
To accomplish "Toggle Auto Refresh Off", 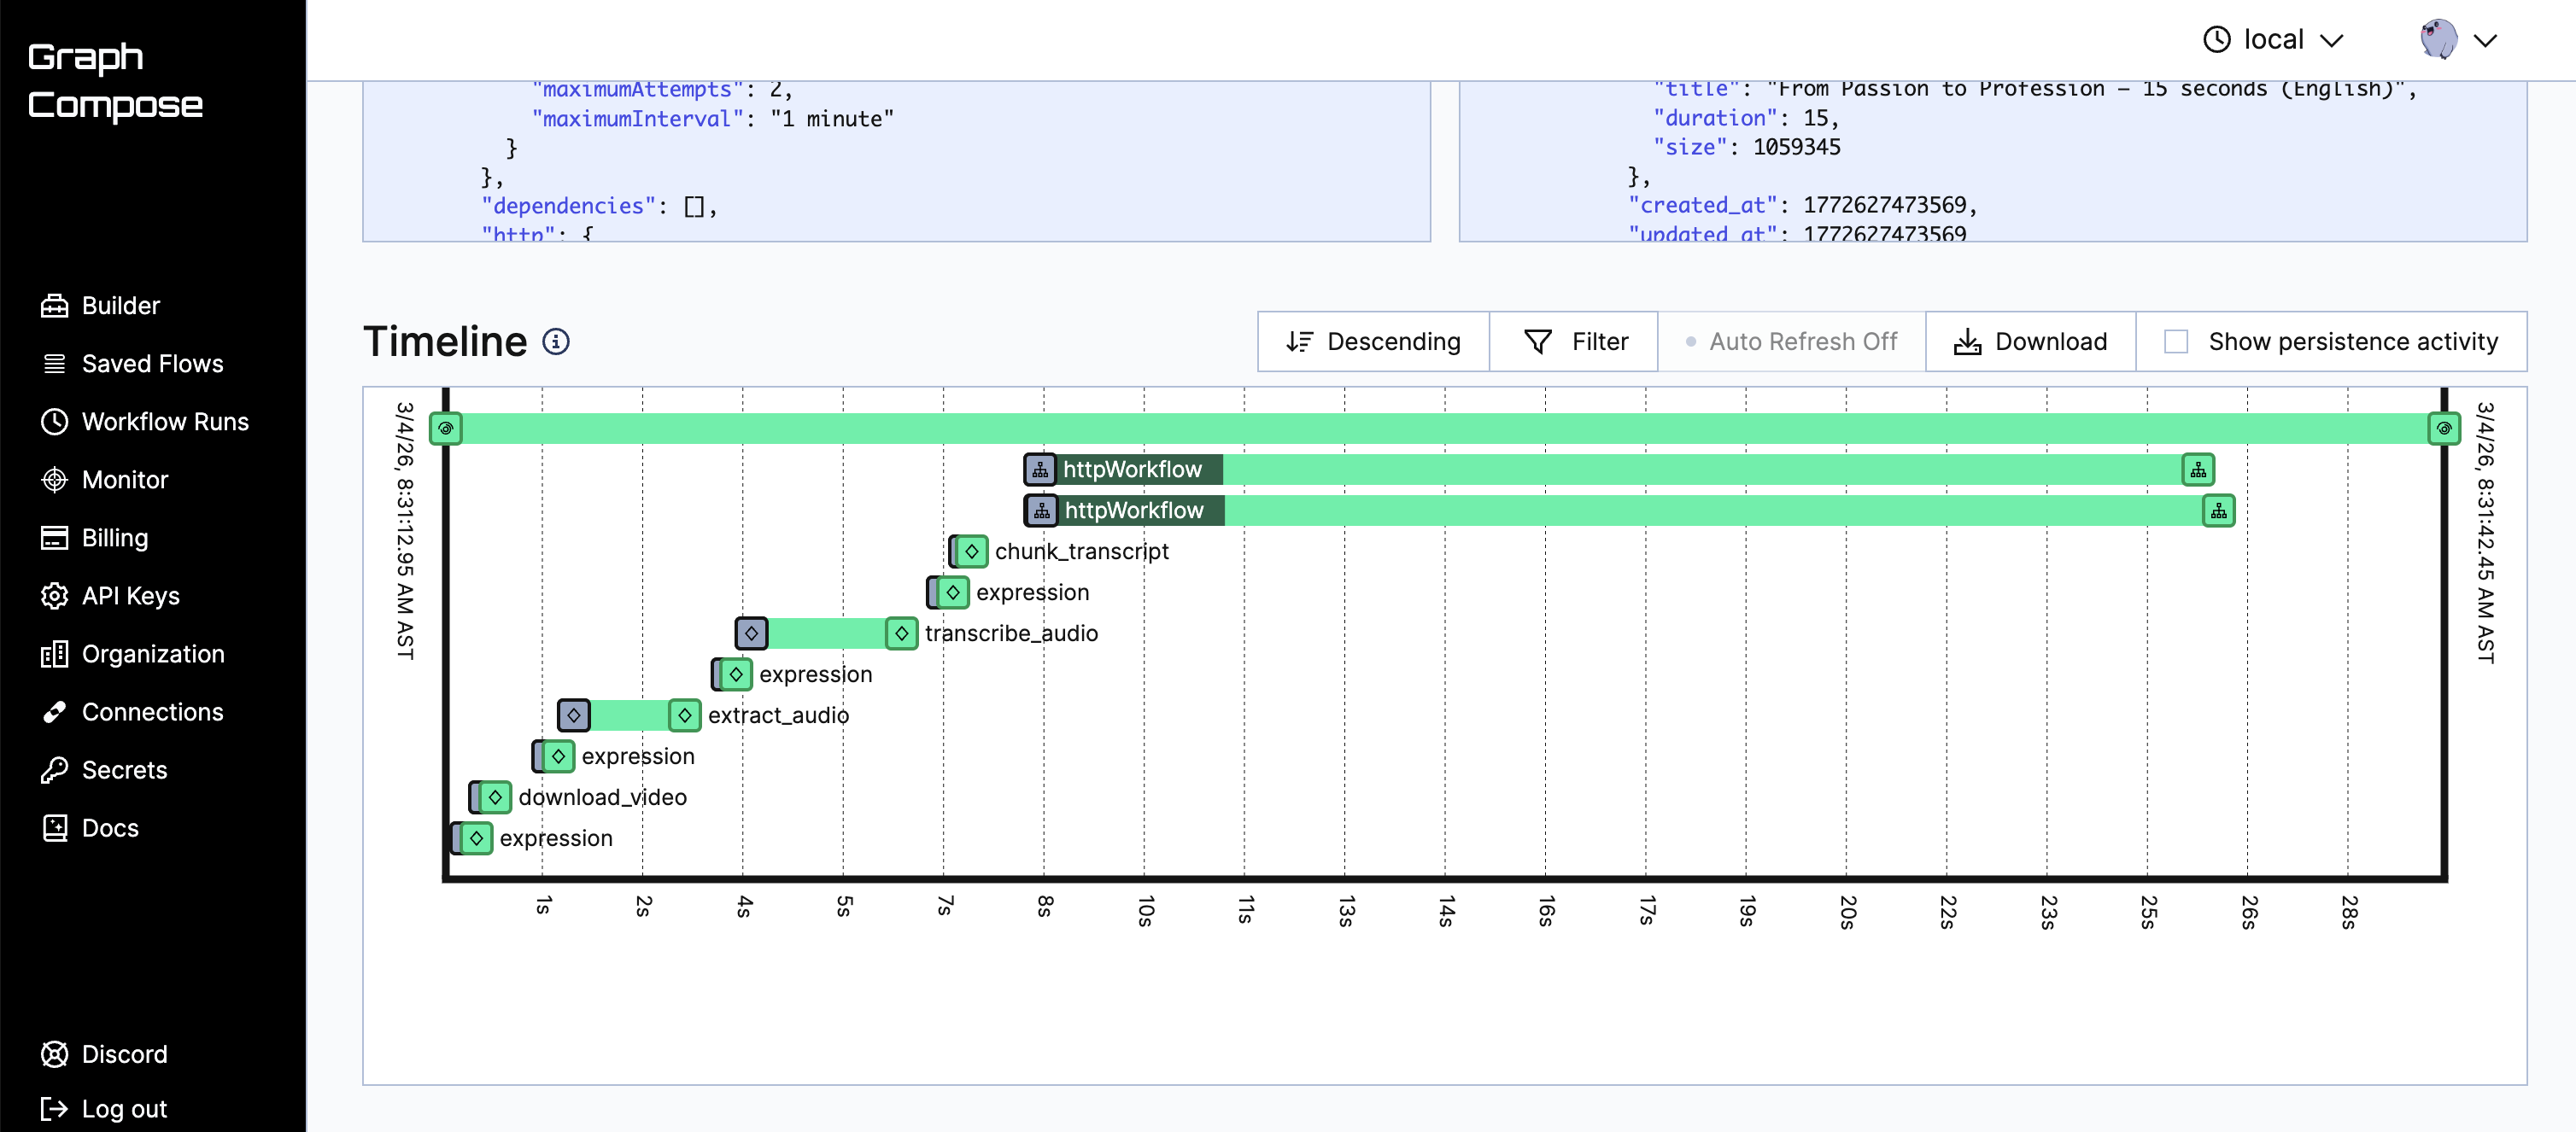I will pyautogui.click(x=1791, y=341).
